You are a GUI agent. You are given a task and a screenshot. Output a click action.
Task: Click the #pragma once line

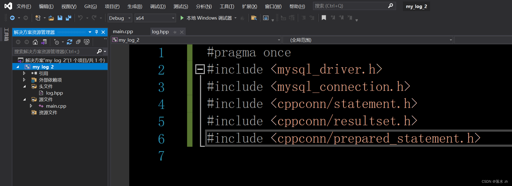[249, 52]
